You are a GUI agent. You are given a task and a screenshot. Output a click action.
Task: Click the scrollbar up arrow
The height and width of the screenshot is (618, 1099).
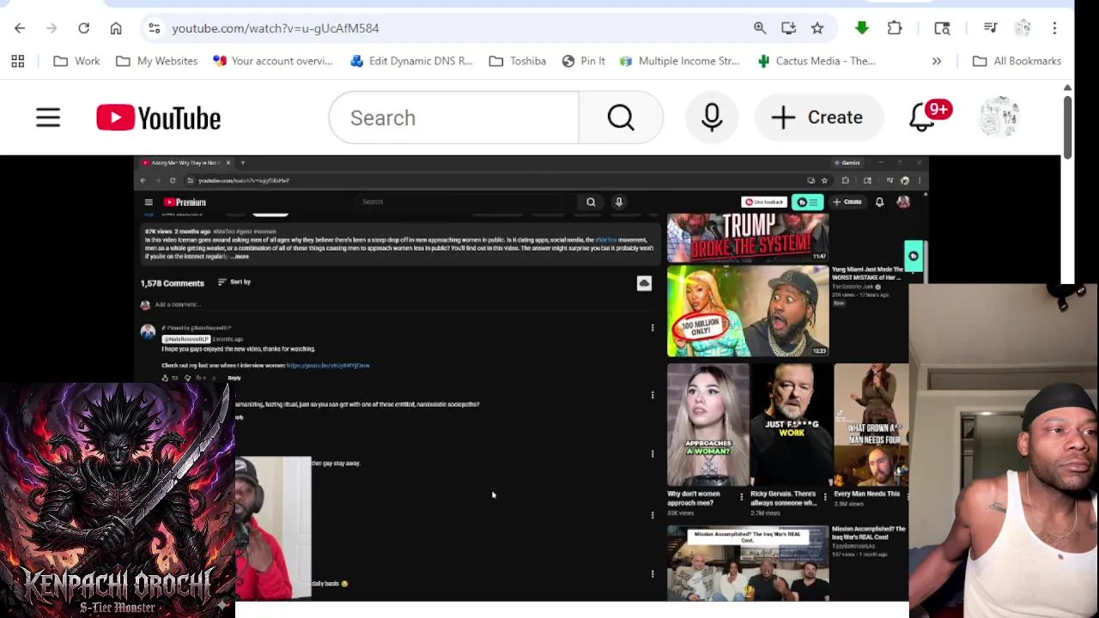pyautogui.click(x=1067, y=88)
